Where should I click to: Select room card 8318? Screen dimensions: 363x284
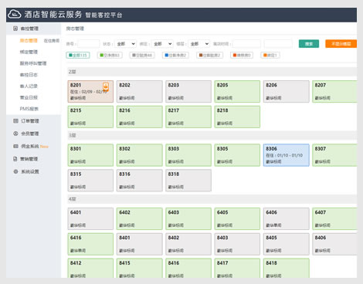188,181
